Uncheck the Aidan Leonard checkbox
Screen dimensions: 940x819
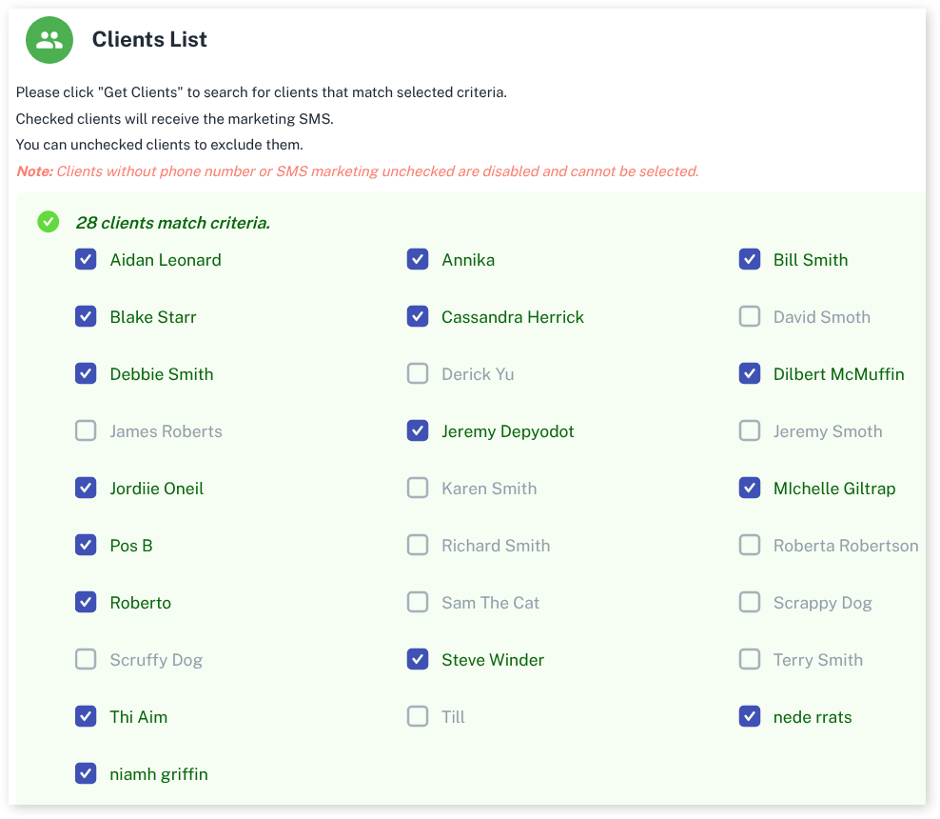point(86,260)
